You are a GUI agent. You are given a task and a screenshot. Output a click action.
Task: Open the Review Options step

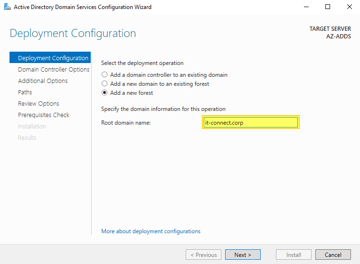click(38, 104)
